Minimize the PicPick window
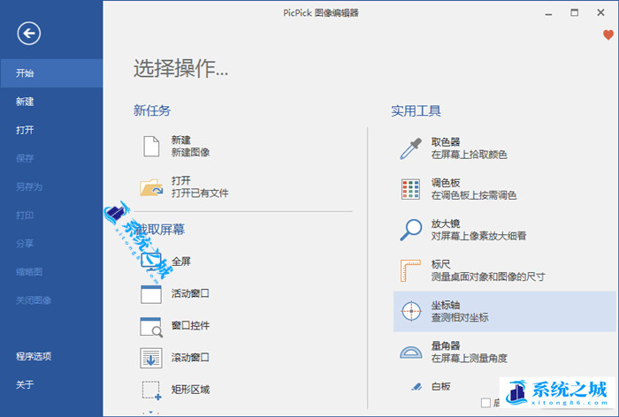The width and height of the screenshot is (619, 417). pos(548,13)
